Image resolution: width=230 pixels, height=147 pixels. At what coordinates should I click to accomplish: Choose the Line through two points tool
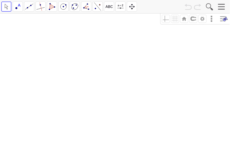(29, 7)
